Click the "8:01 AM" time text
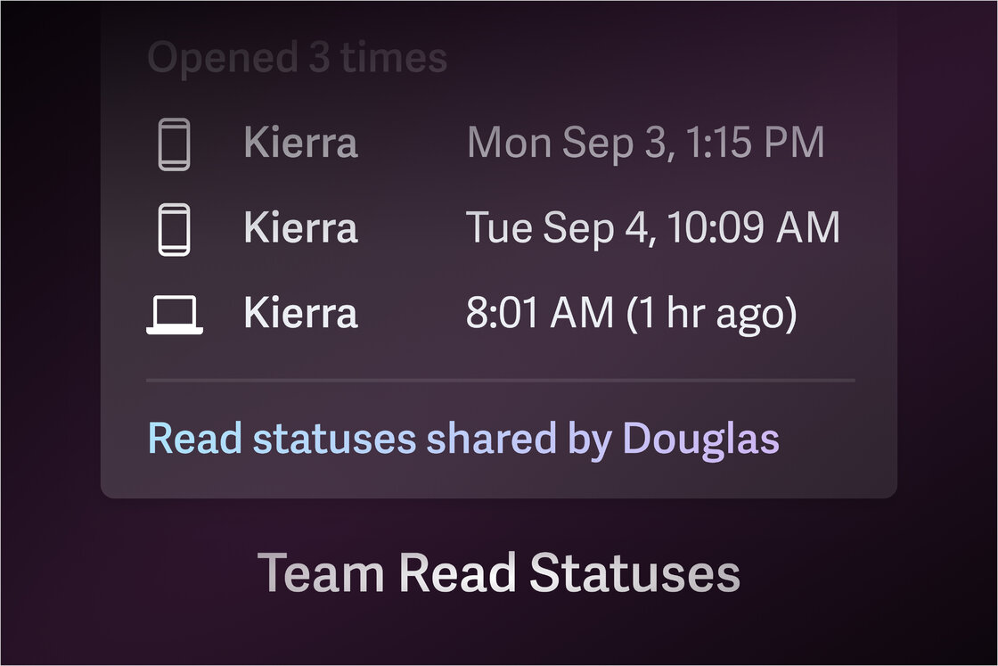The width and height of the screenshot is (998, 666). pyautogui.click(x=540, y=315)
